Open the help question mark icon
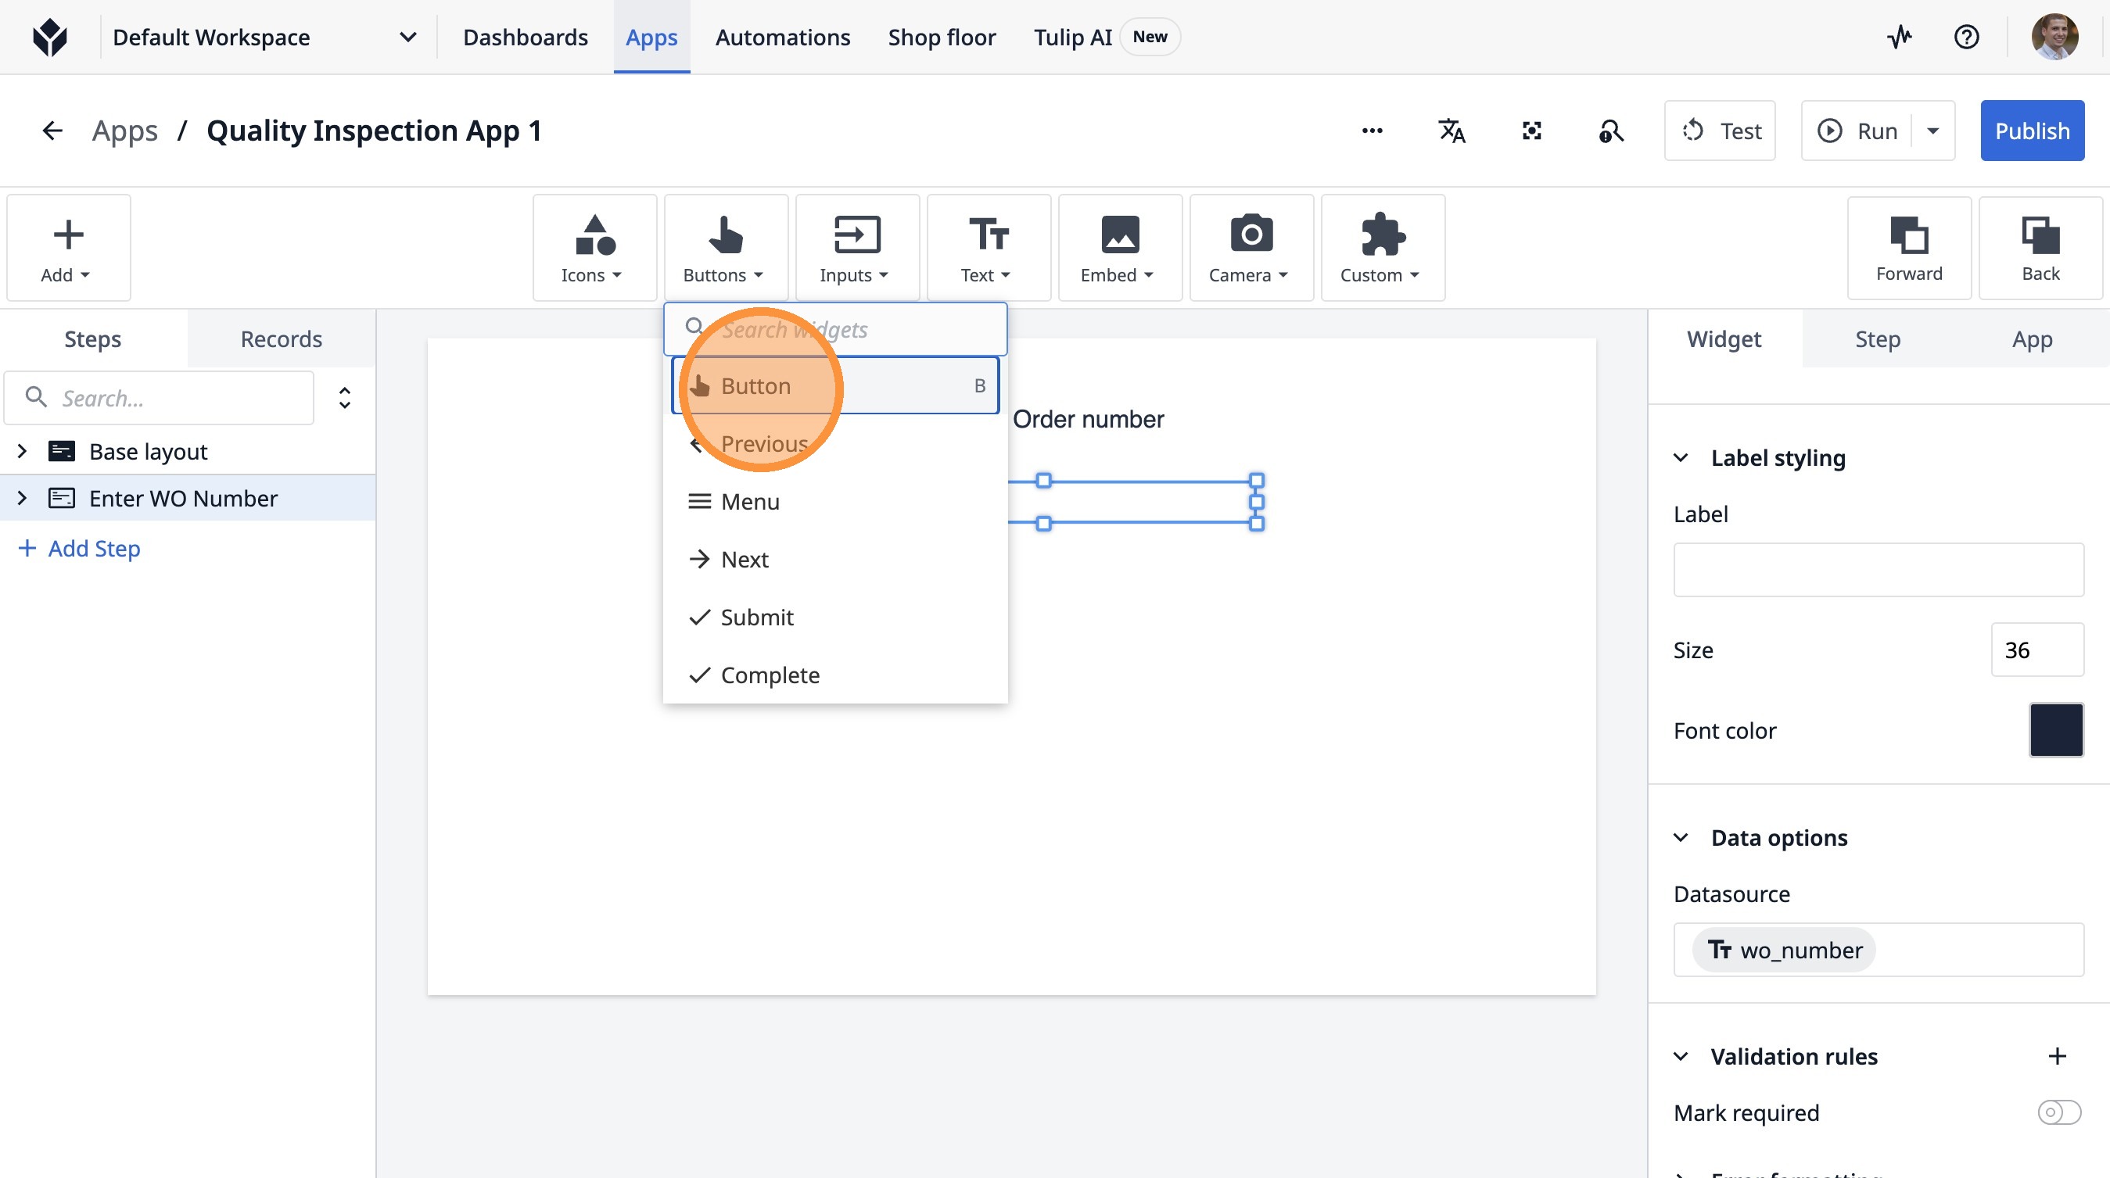2110x1178 pixels. click(1966, 37)
